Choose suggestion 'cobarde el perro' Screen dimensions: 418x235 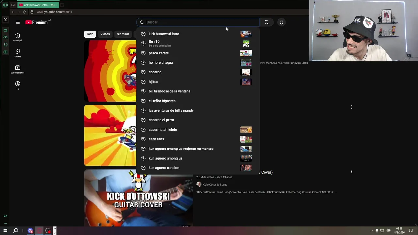pos(198,120)
